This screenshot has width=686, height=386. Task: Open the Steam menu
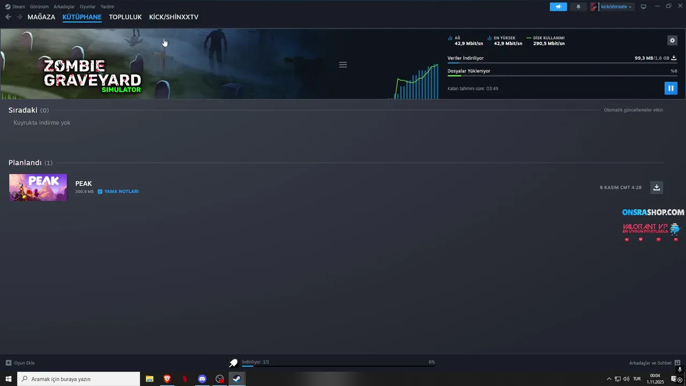15,6
